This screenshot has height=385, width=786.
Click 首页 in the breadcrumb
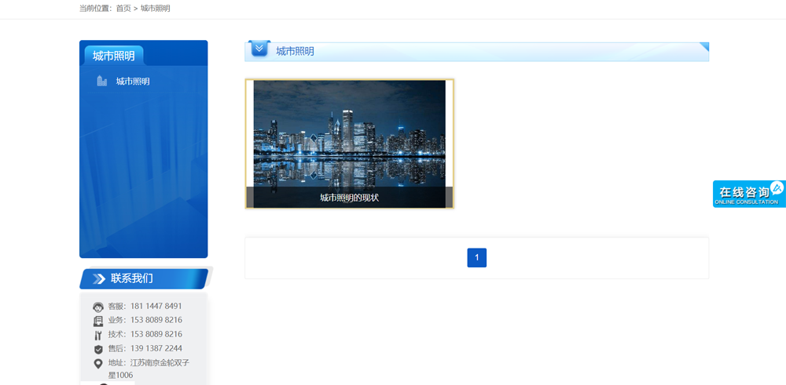(123, 9)
